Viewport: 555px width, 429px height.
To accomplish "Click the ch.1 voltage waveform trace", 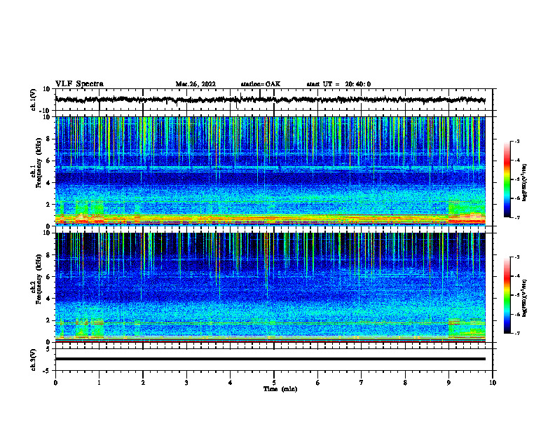I will (270, 100).
